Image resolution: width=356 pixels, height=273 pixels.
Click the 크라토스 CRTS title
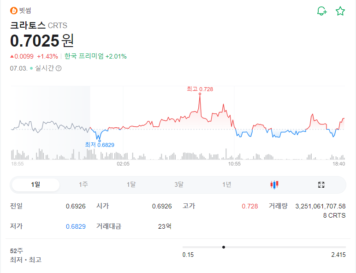(39, 25)
